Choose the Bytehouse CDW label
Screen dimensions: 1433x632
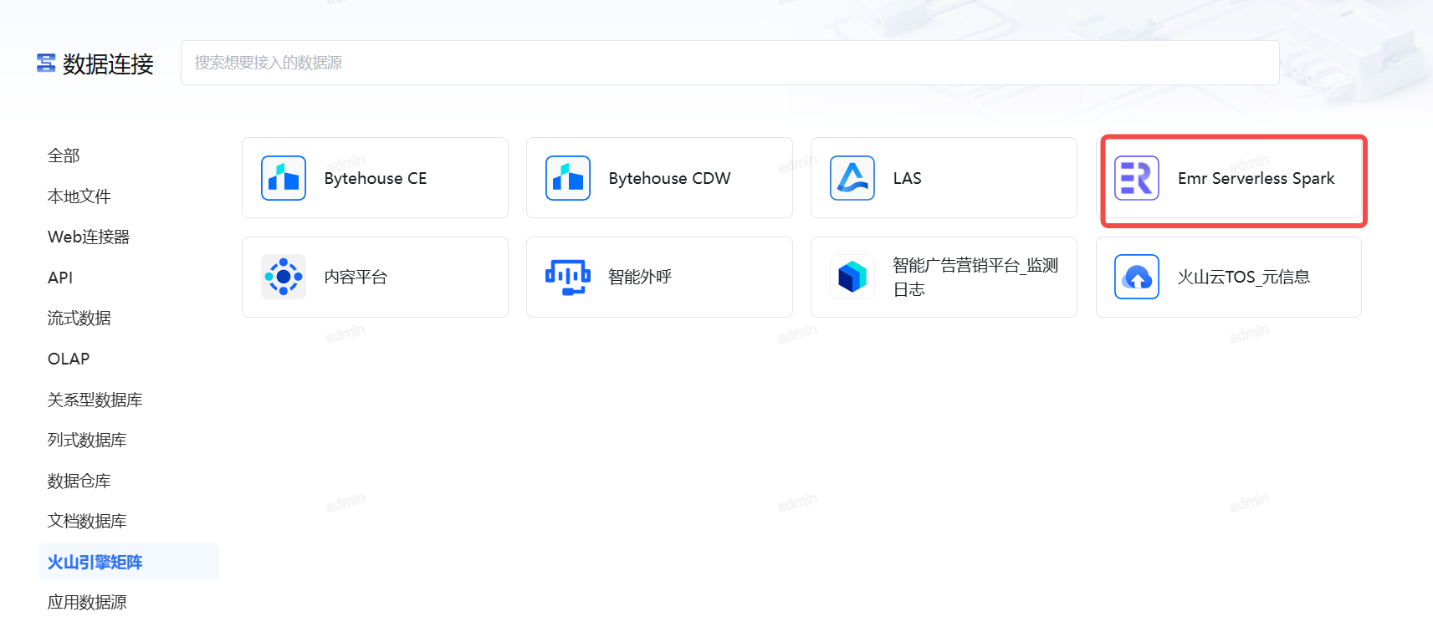669,178
